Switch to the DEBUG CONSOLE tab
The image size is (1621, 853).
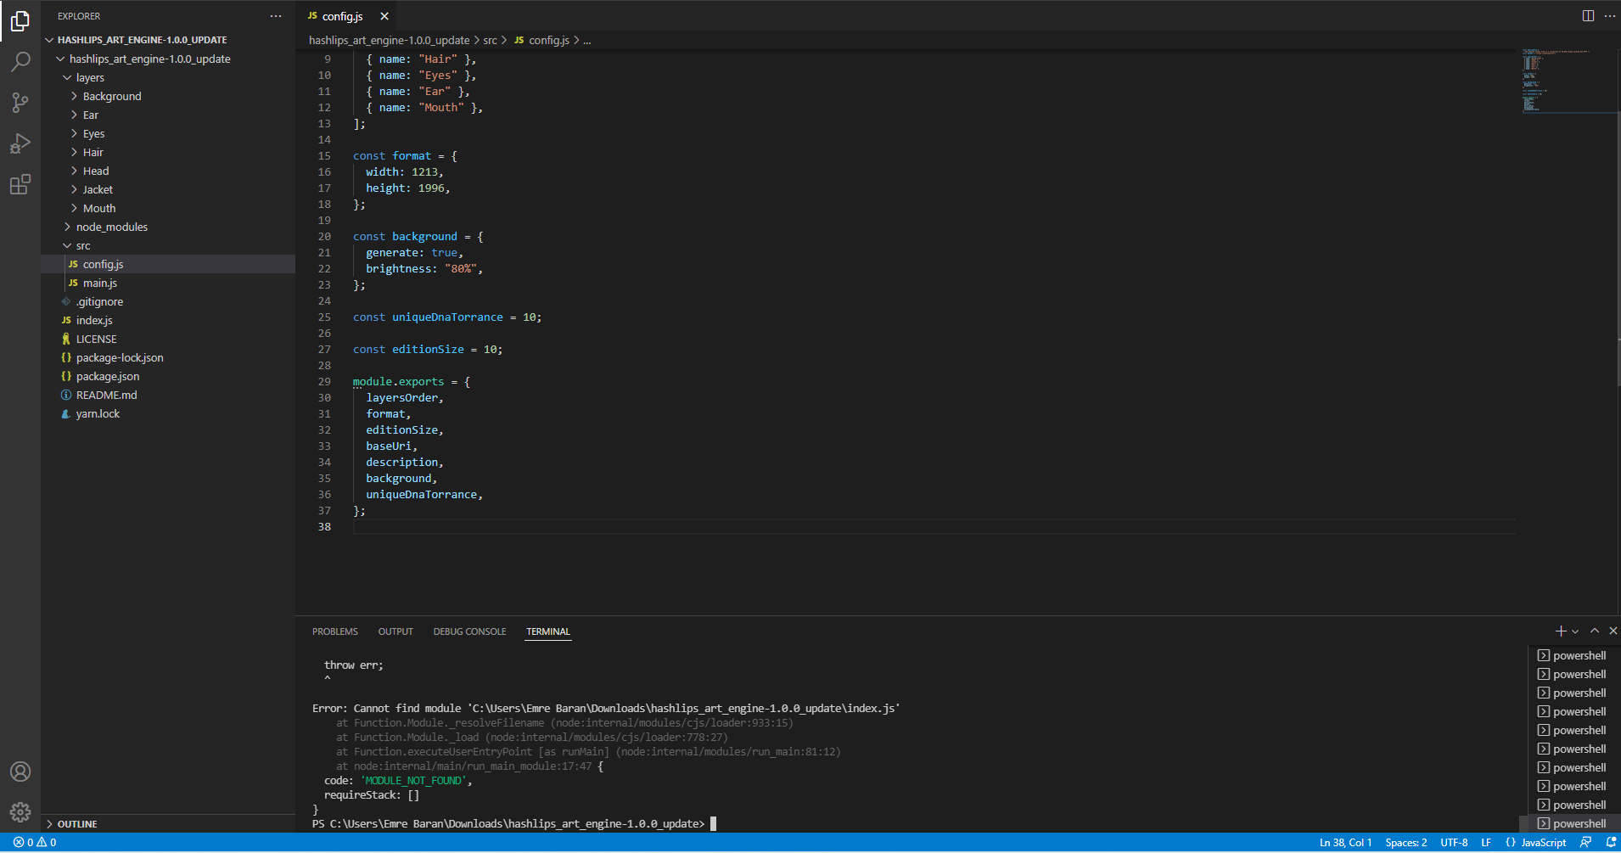469,631
